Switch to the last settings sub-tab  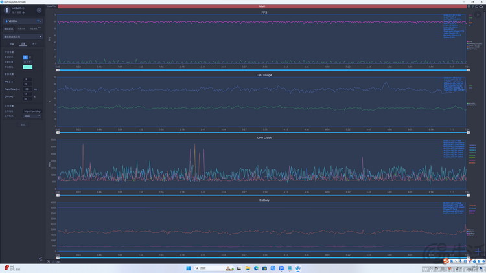[34, 43]
